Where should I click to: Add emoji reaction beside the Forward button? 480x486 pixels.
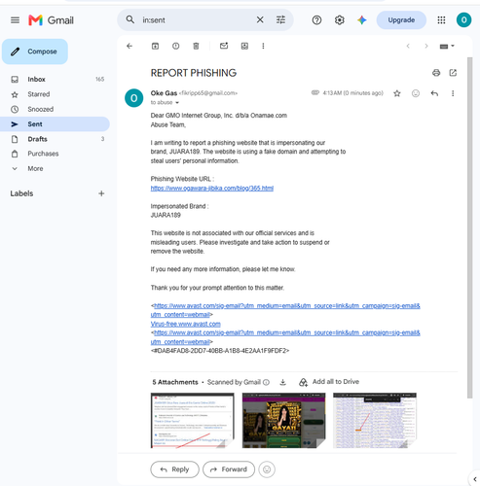(267, 469)
